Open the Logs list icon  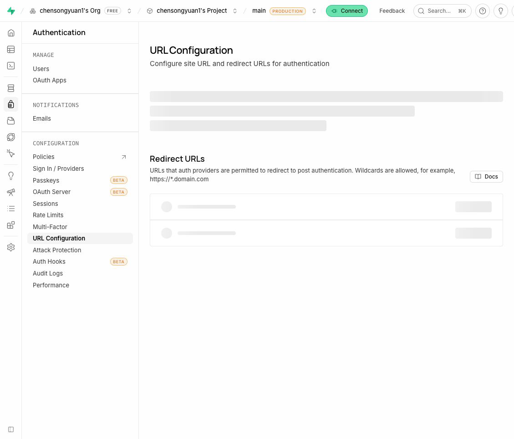click(x=11, y=209)
